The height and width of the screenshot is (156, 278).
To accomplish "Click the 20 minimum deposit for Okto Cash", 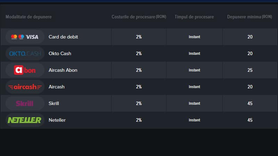I will [250, 53].
